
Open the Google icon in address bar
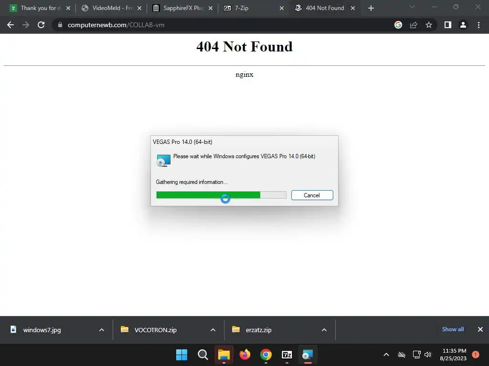[398, 25]
